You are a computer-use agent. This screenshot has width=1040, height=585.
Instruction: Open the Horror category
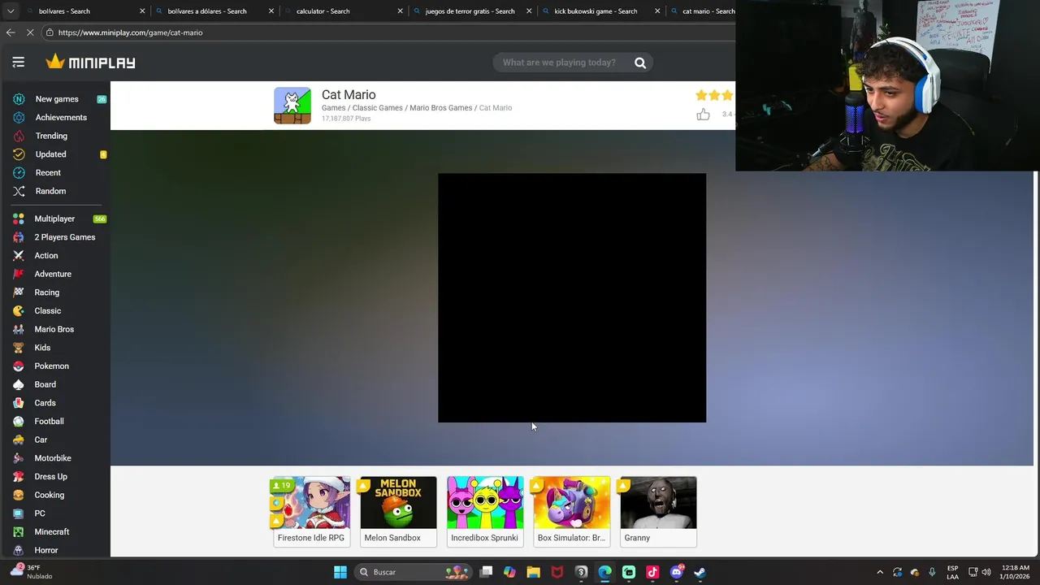(45, 550)
